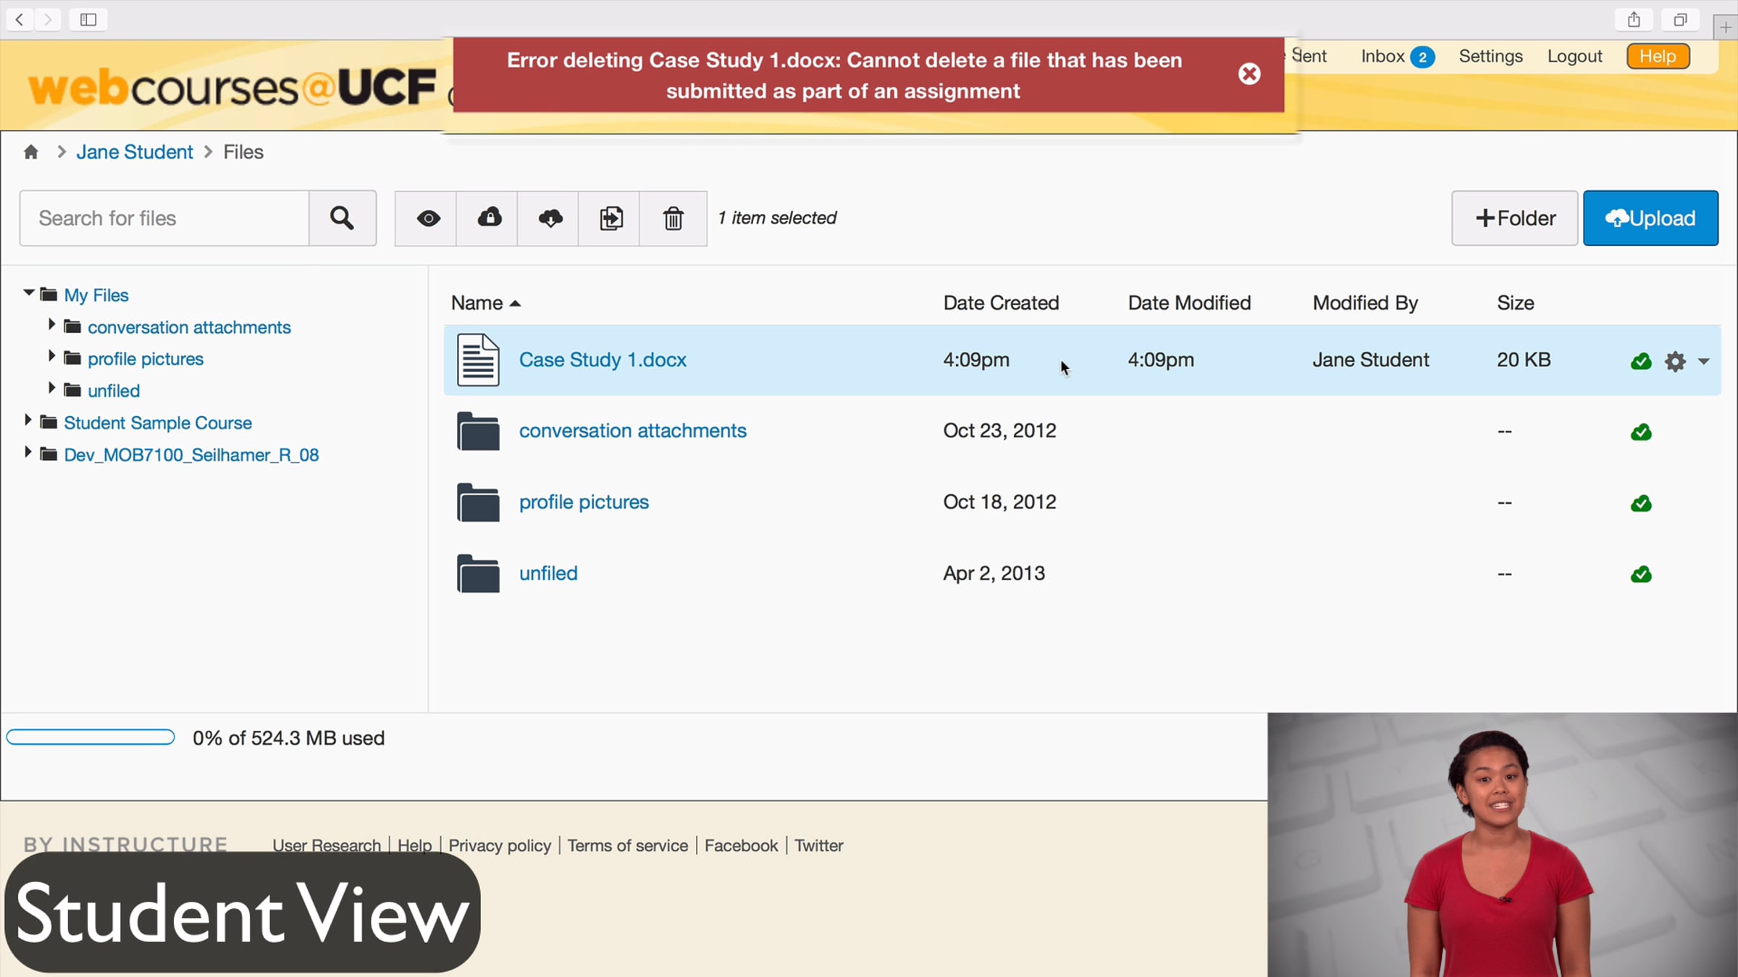The width and height of the screenshot is (1738, 977).
Task: Click the download cloud icon in toolbar
Action: pos(550,218)
